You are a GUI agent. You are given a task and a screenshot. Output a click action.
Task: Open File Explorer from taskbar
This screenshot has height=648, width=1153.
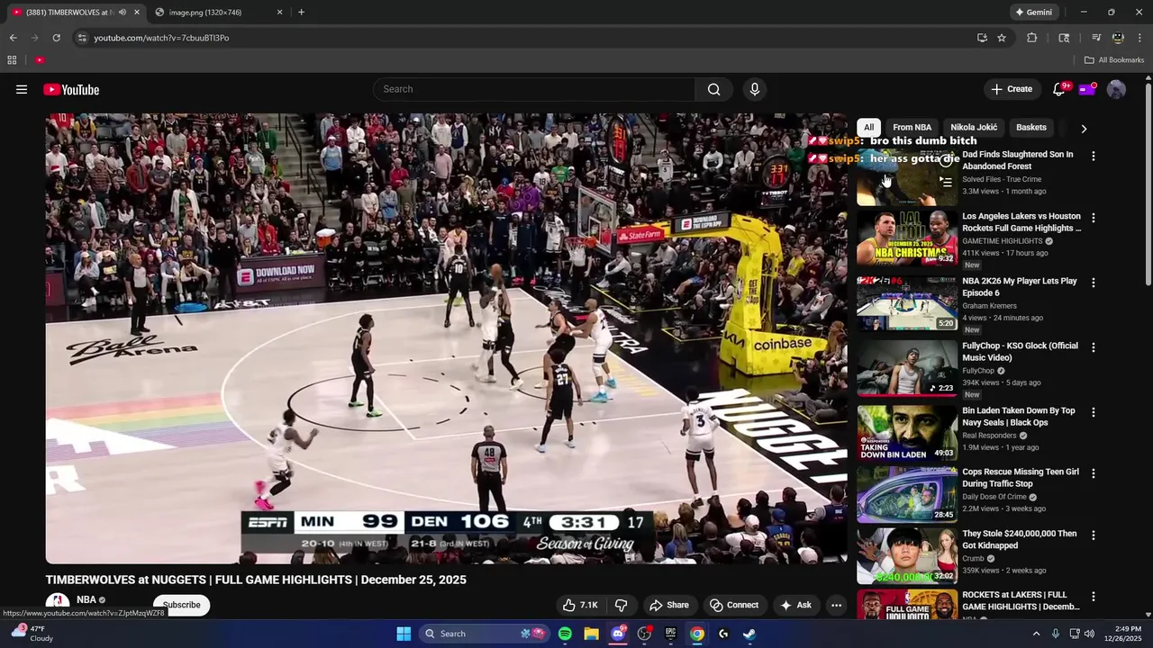591,634
